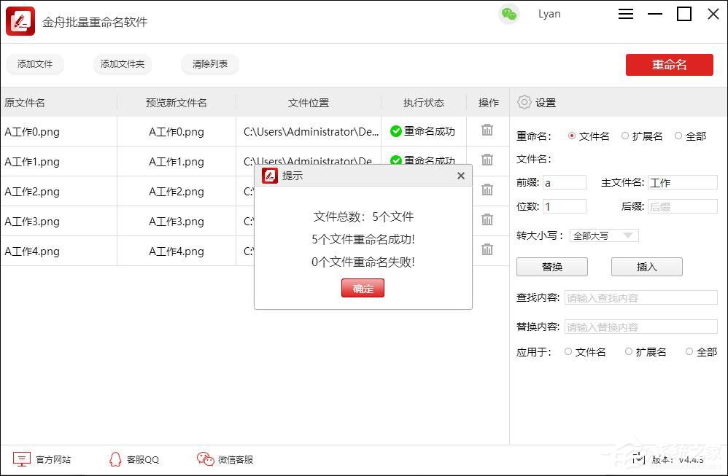The width and height of the screenshot is (728, 476).
Task: Click the 预览新文件名 column header
Action: pyautogui.click(x=177, y=102)
